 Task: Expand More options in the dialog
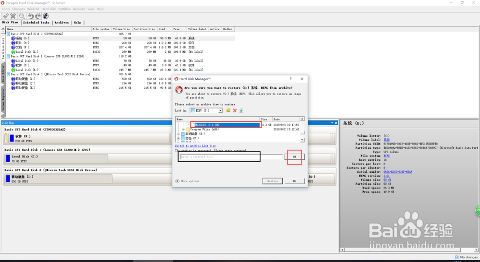coord(187,181)
